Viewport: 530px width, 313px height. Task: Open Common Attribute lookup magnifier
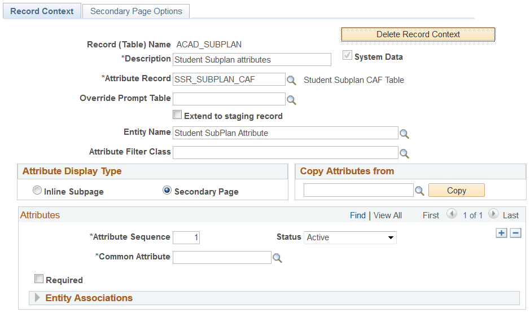[x=277, y=258]
